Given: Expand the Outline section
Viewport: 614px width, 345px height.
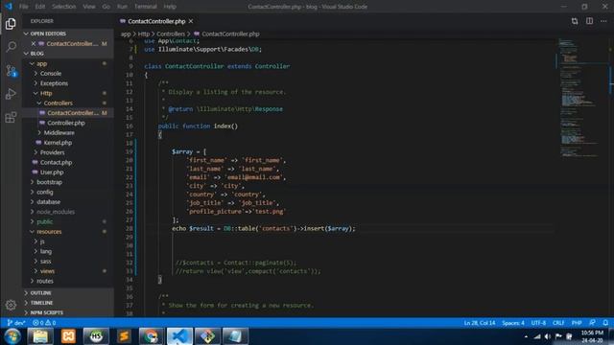Looking at the screenshot, I should pyautogui.click(x=67, y=292).
